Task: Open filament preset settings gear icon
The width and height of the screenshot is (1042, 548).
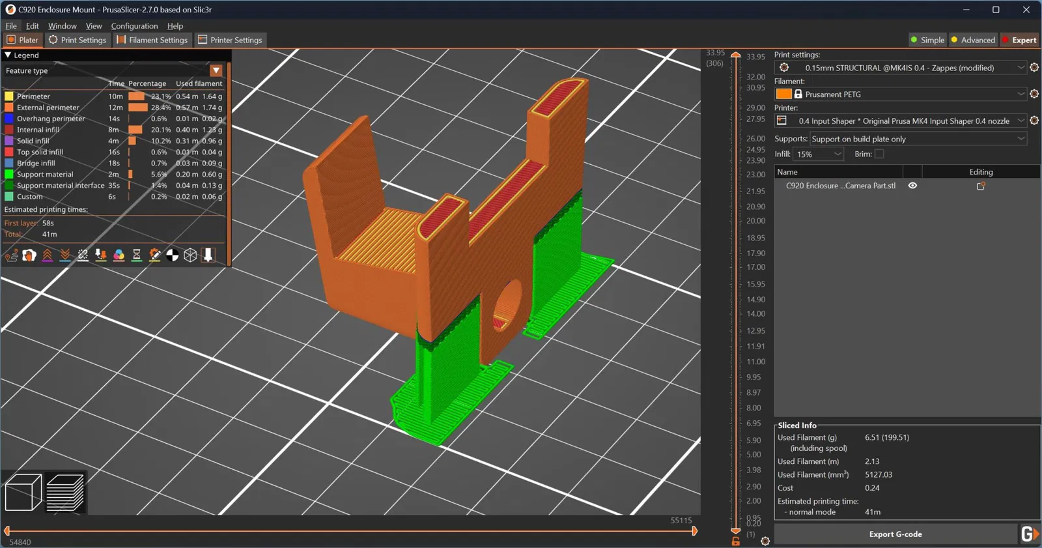Action: click(x=1034, y=94)
